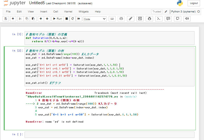Restart the kernel with circular arrow
204x140 pixels.
tap(73, 19)
